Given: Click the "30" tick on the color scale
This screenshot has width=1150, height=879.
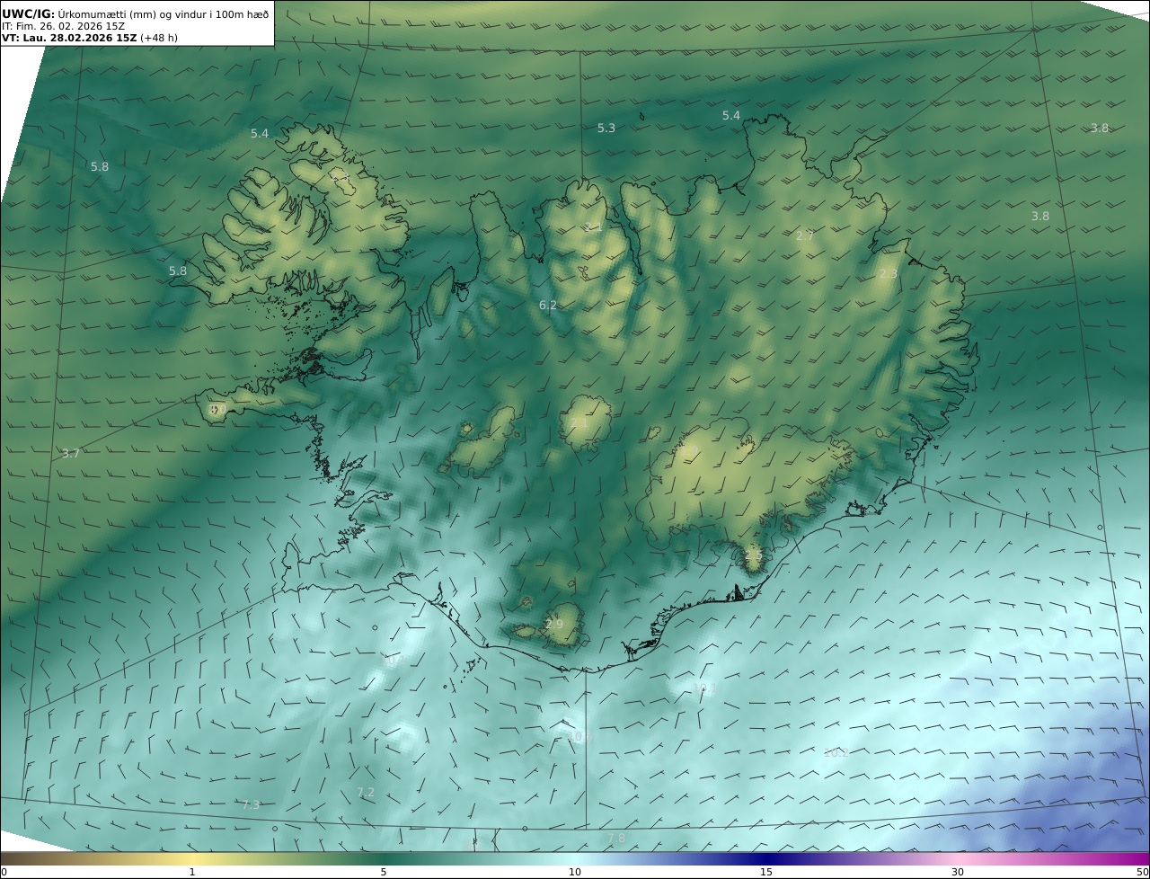Looking at the screenshot, I should click(958, 872).
